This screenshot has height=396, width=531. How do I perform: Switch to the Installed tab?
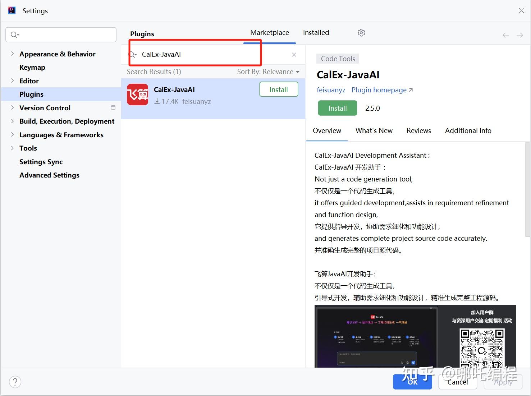(316, 33)
